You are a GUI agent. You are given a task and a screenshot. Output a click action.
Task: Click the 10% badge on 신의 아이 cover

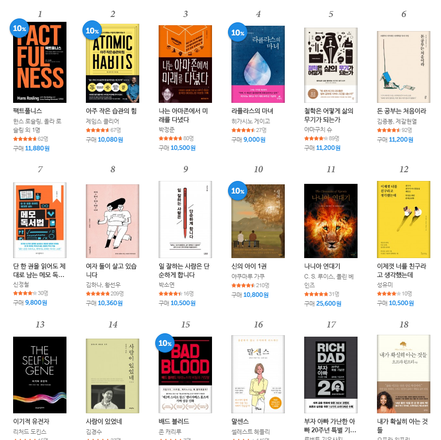pyautogui.click(x=238, y=191)
